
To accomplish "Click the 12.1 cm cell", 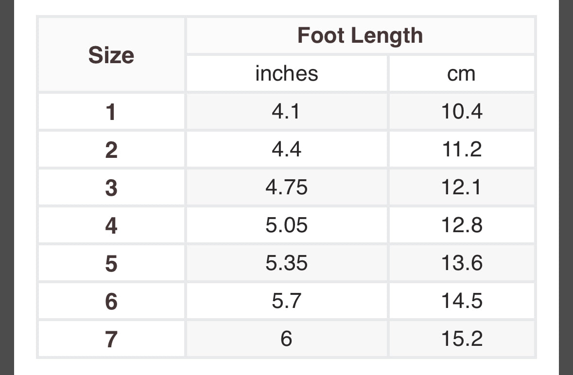I will (x=462, y=187).
